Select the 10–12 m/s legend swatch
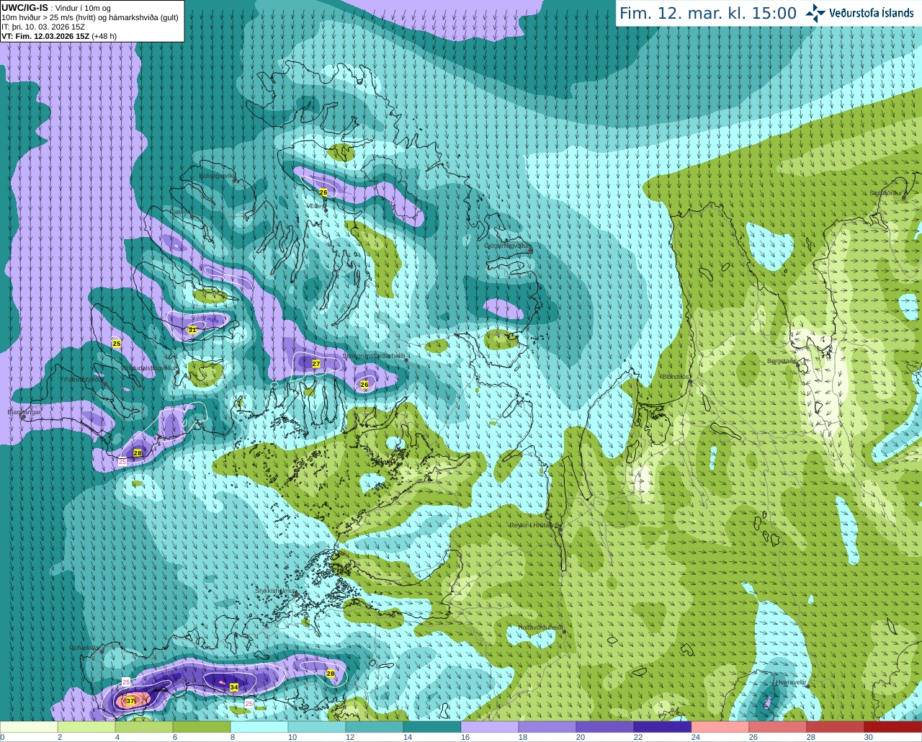This screenshot has height=742, width=922. tap(317, 727)
